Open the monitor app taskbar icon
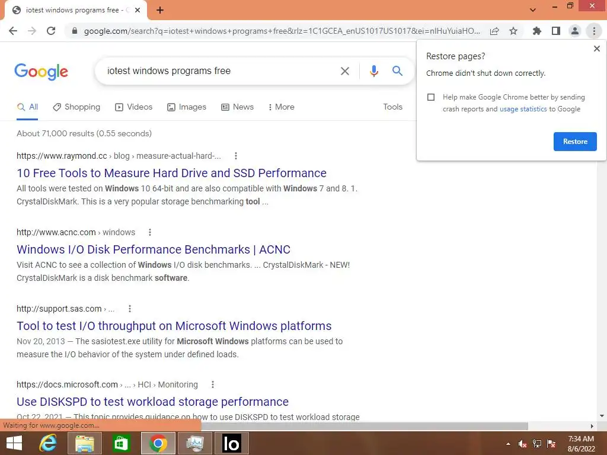The width and height of the screenshot is (607, 455). [194, 443]
